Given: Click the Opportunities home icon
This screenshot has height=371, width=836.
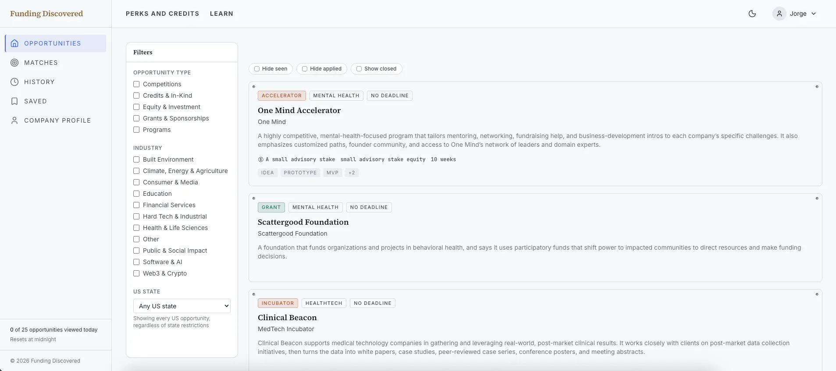Looking at the screenshot, I should coord(14,43).
